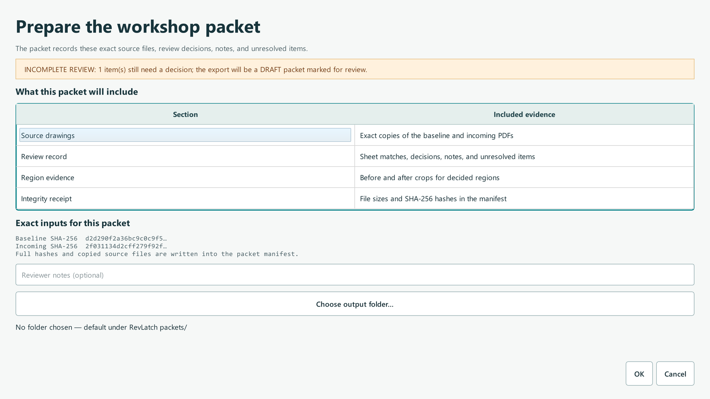The image size is (710, 399).
Task: Click the 'What this packet will include' heading
Action: [x=77, y=92]
